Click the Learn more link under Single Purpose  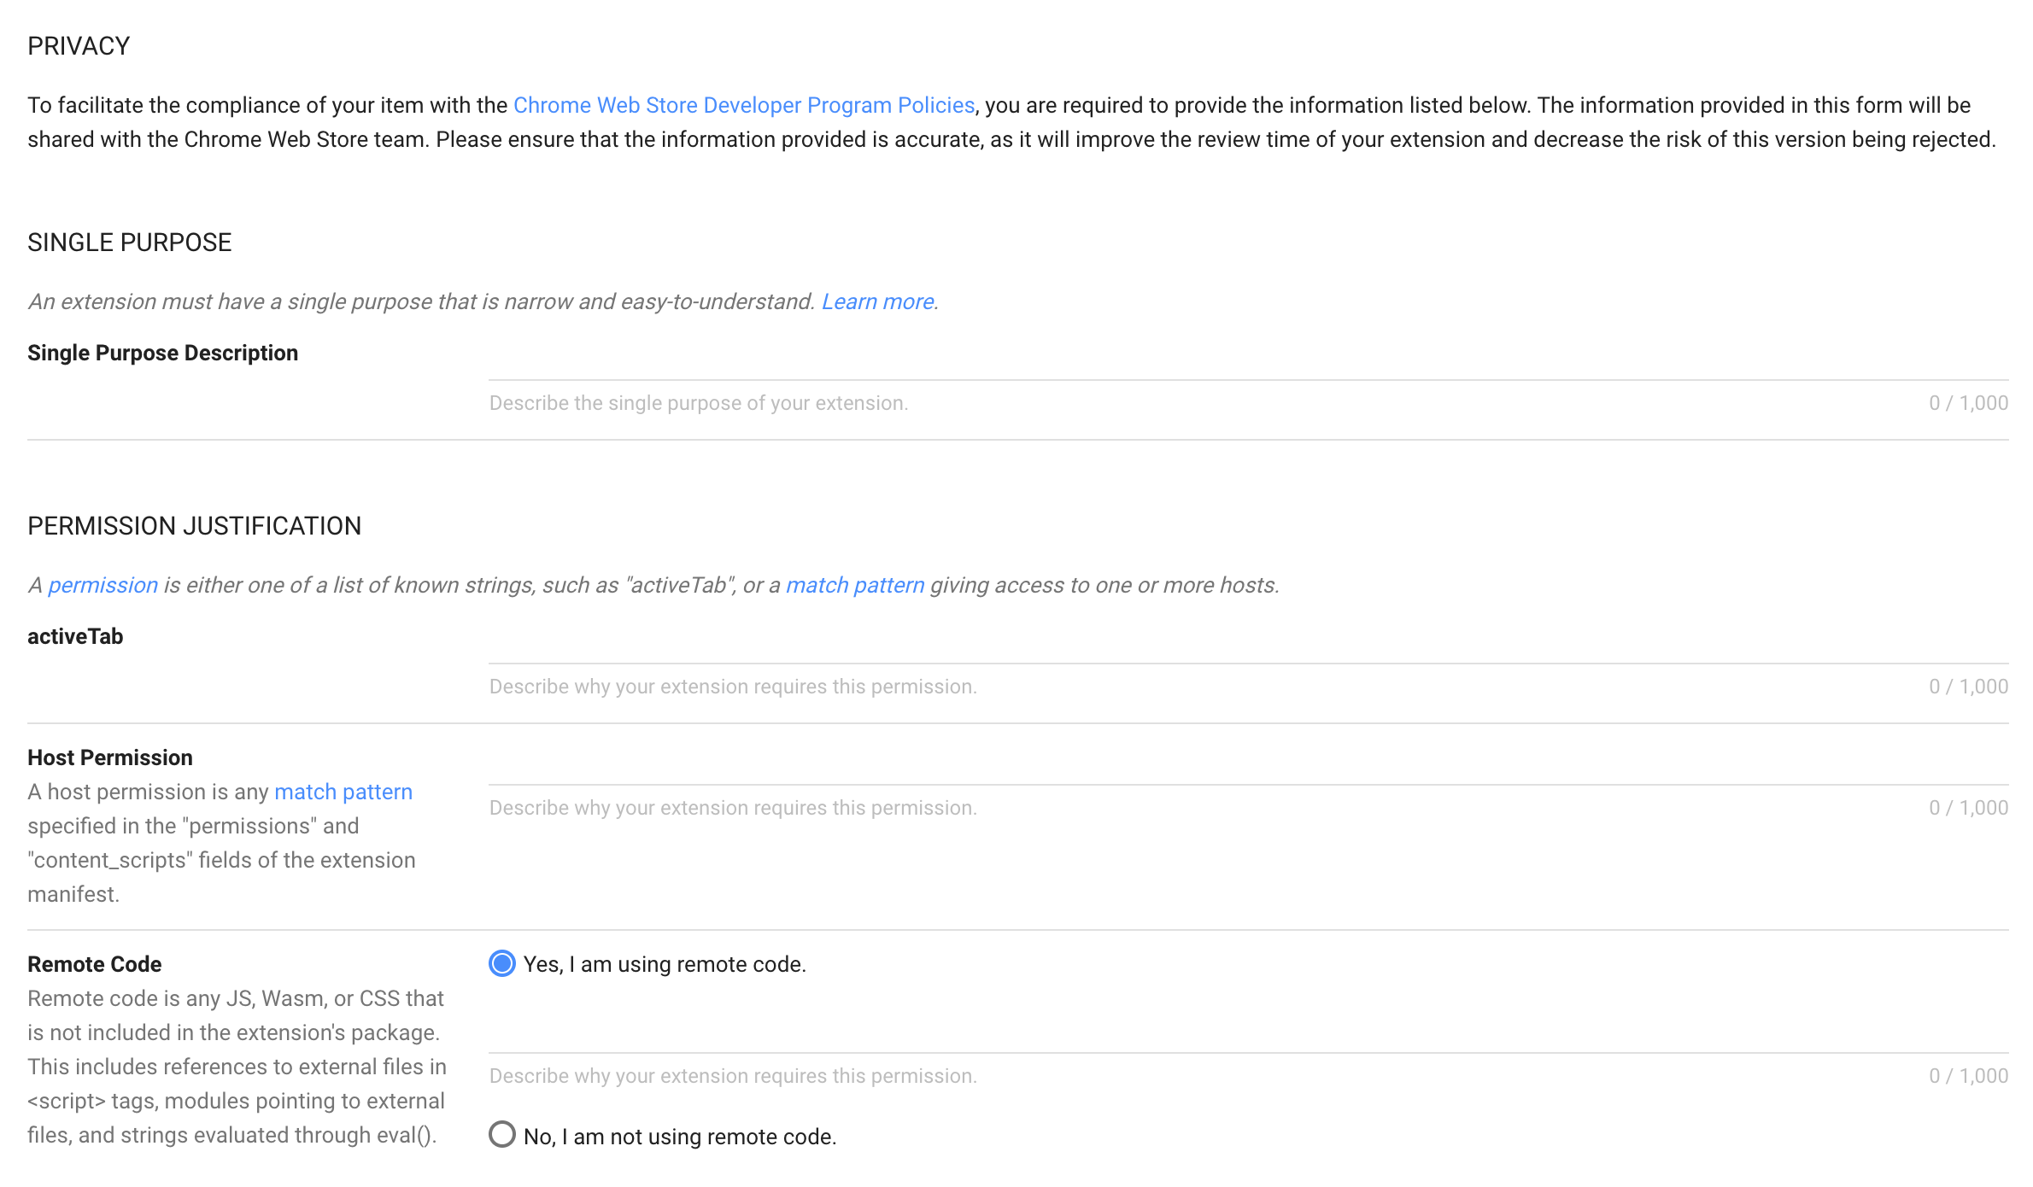click(876, 301)
